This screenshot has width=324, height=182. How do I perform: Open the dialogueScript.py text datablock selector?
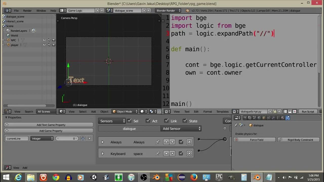[236, 111]
